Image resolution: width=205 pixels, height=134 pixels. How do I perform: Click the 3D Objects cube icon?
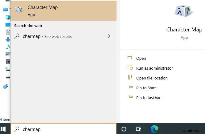(7, 17)
